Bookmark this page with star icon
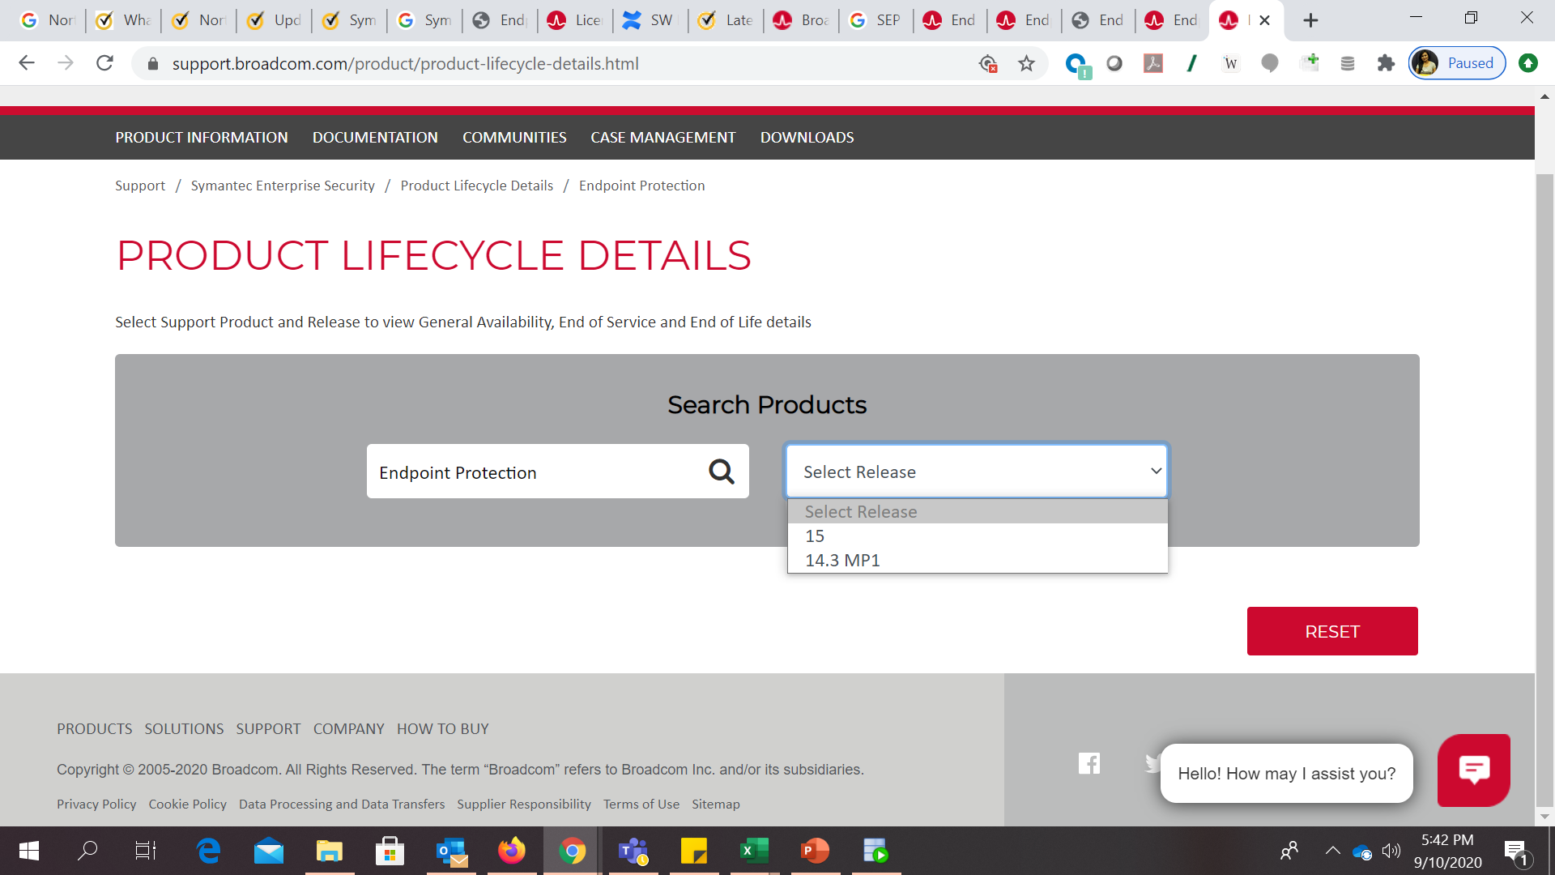 tap(1026, 63)
